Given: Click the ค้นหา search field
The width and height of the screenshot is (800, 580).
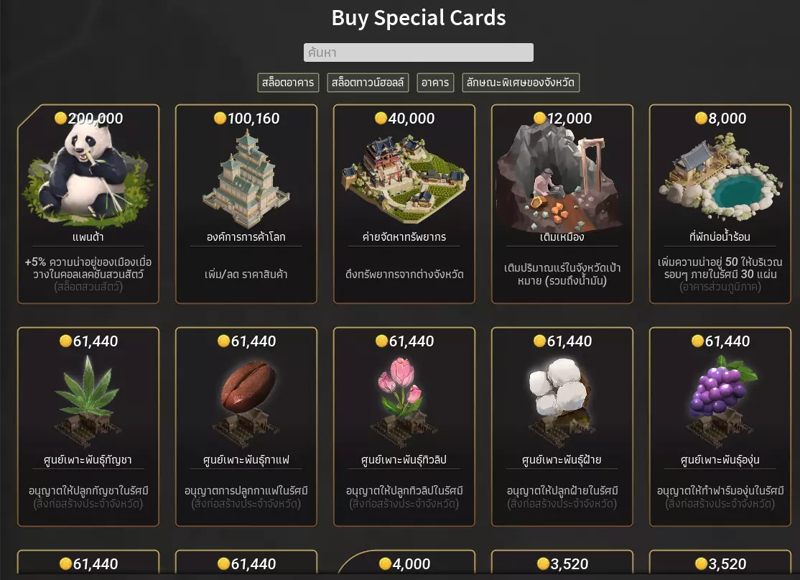Looking at the screenshot, I should click(419, 52).
